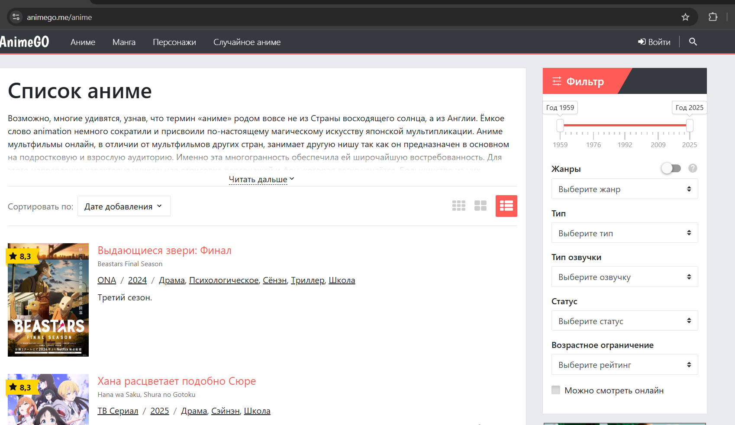This screenshot has width=735, height=425.
Task: Open Случайное аниме menu item
Action: coord(247,42)
